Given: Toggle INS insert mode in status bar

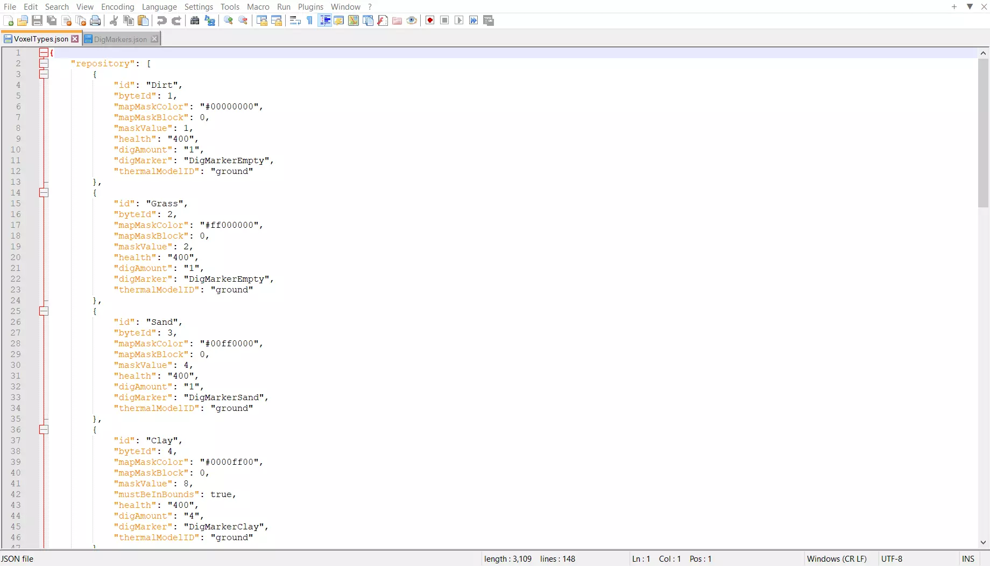Looking at the screenshot, I should click(968, 558).
